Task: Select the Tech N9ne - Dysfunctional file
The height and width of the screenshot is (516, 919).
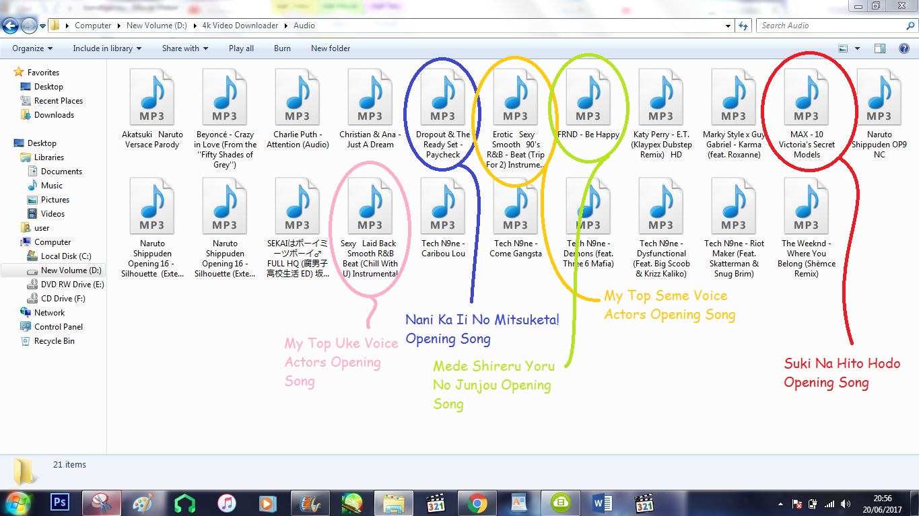Action: point(661,227)
